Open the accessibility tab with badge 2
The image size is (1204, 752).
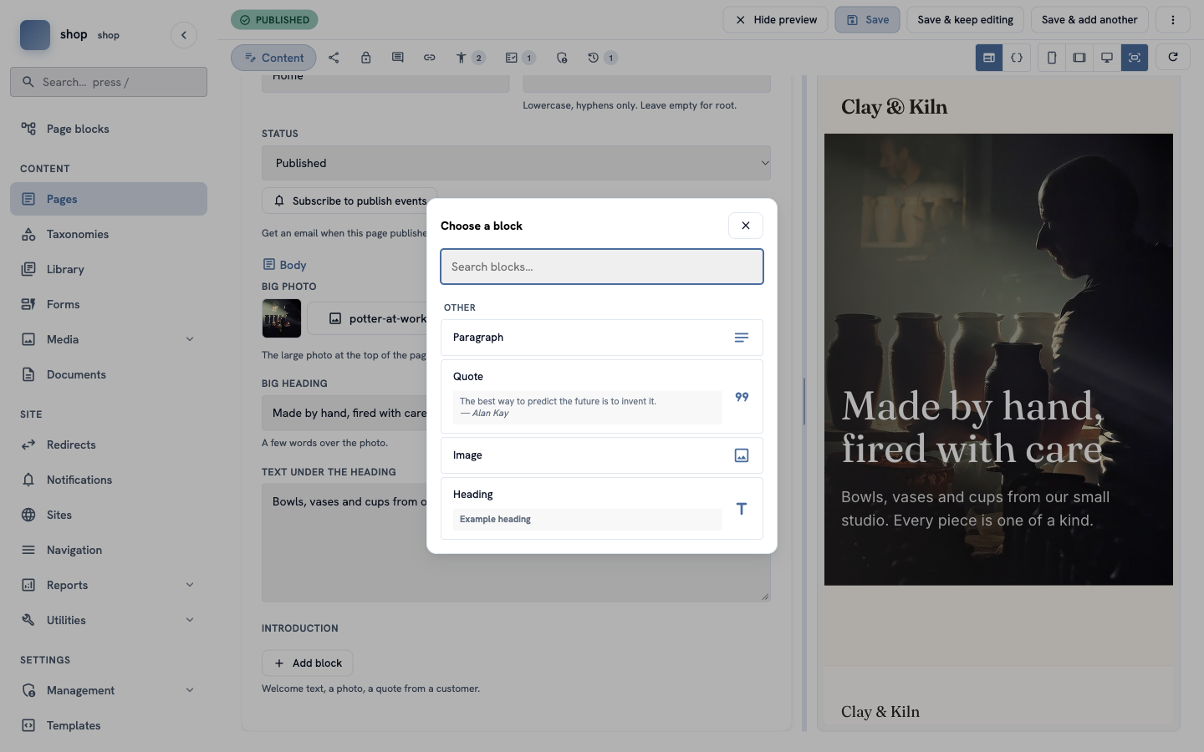[x=470, y=58]
